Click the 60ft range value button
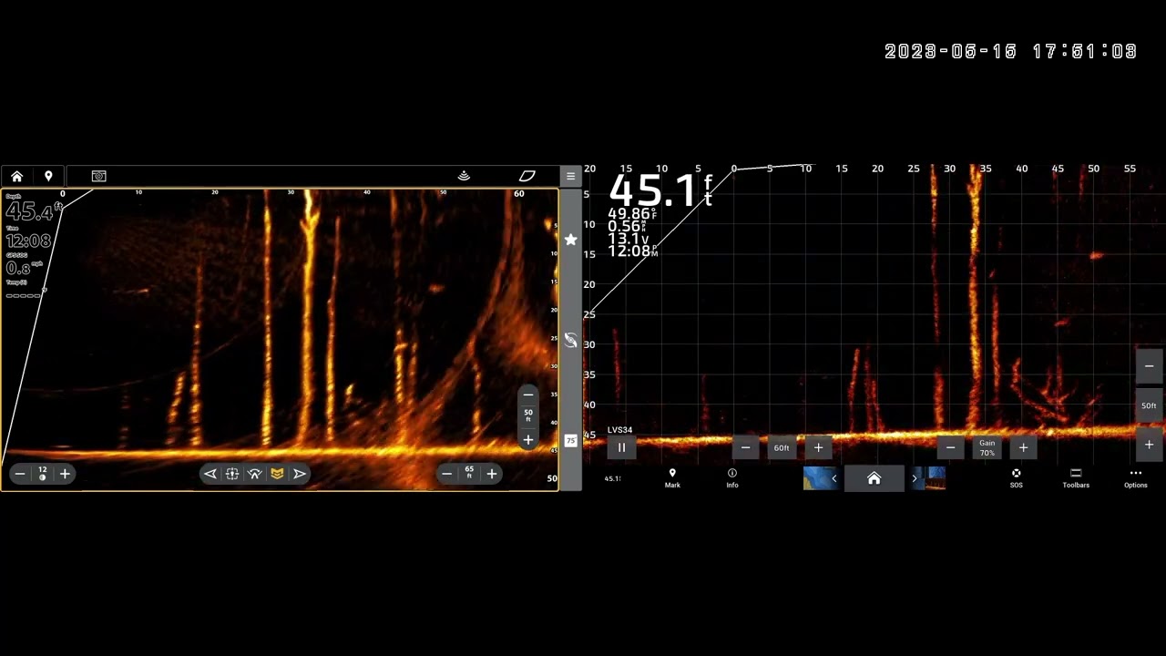 (782, 447)
